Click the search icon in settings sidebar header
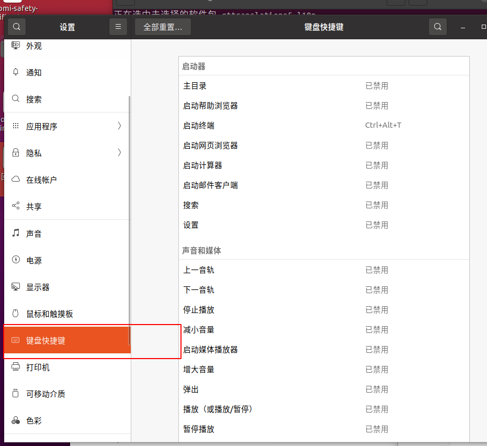 point(16,27)
